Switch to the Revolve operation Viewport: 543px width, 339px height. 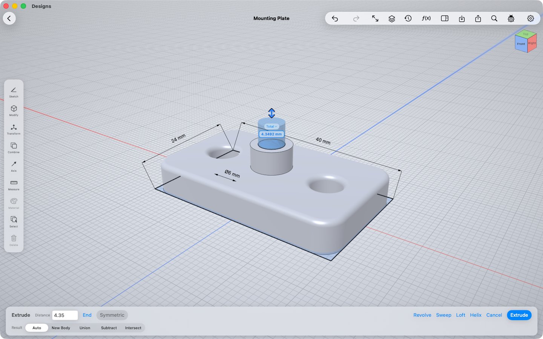tap(422, 315)
